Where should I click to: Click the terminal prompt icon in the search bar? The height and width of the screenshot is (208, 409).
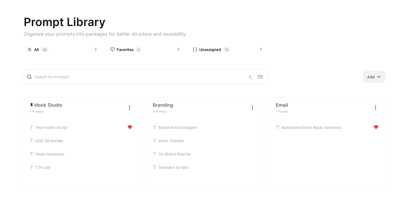(250, 77)
